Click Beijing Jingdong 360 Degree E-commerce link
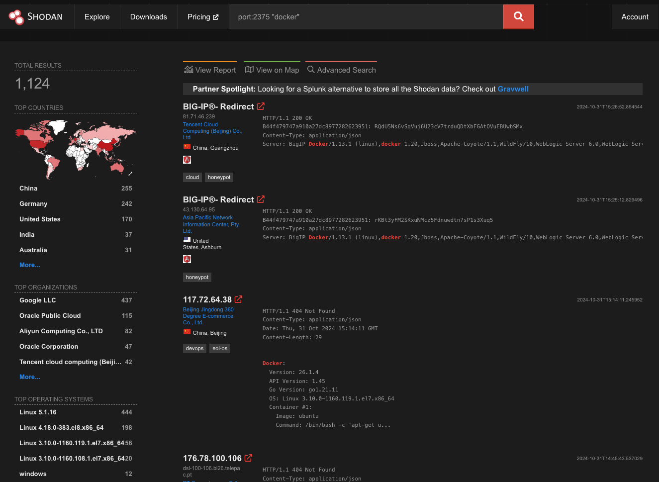This screenshot has height=482, width=659. pos(208,316)
